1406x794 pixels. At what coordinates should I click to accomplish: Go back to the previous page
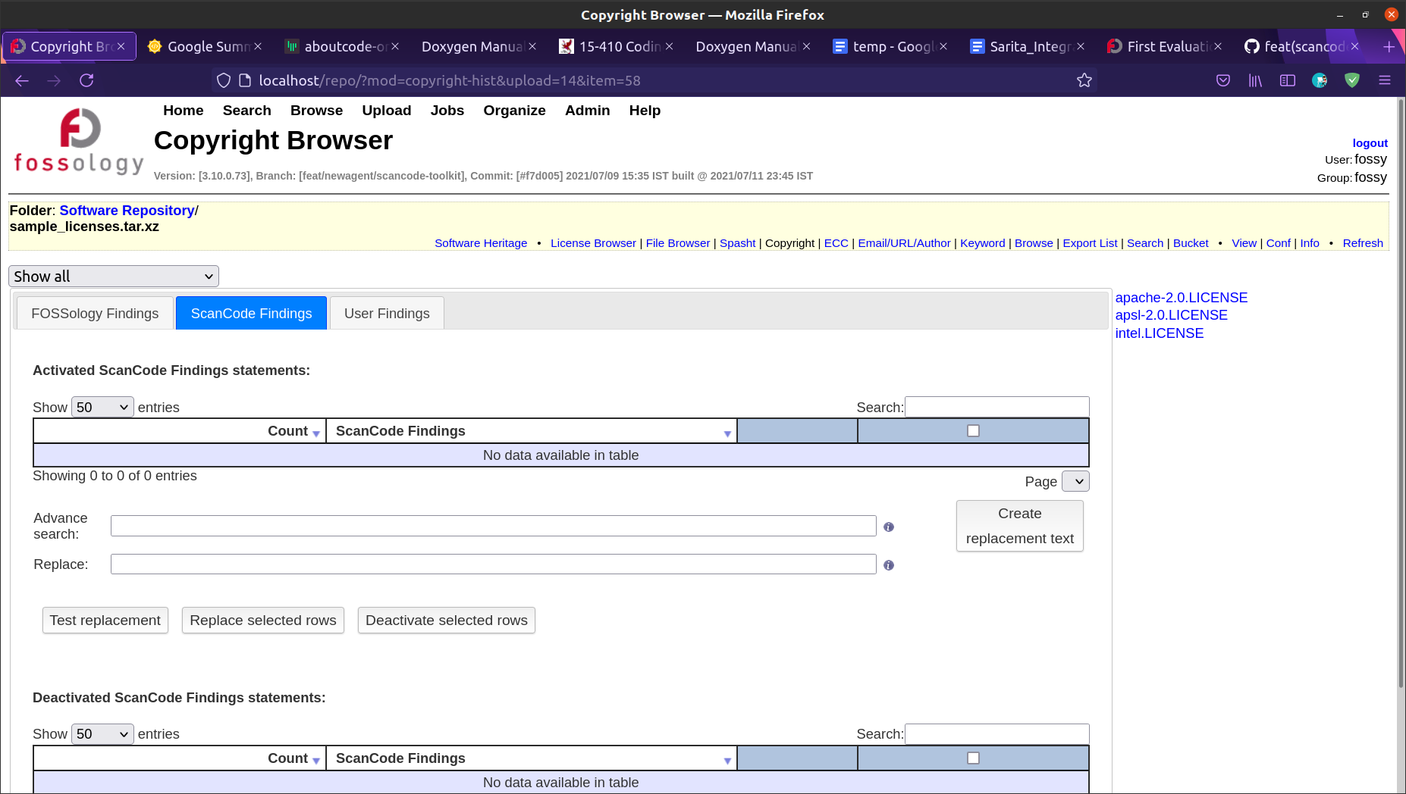click(22, 80)
